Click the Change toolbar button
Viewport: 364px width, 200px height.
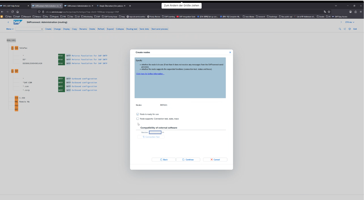tap(57, 29)
